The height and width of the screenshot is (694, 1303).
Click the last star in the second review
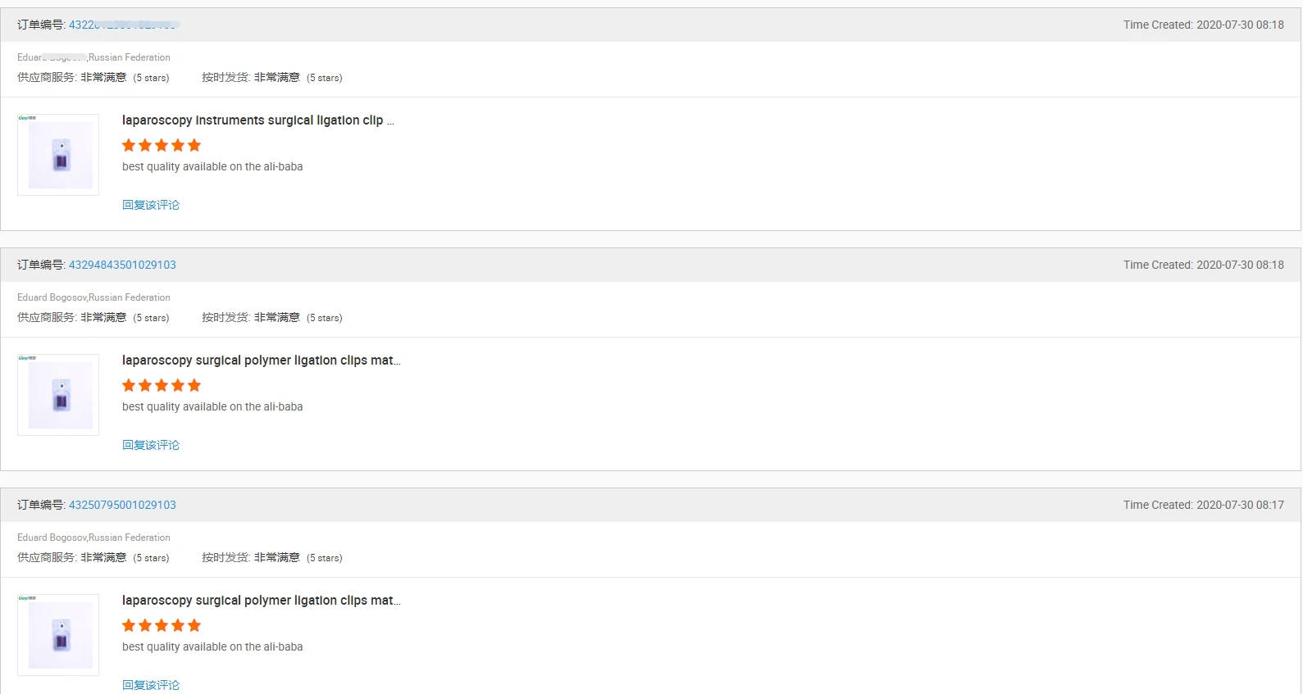194,385
